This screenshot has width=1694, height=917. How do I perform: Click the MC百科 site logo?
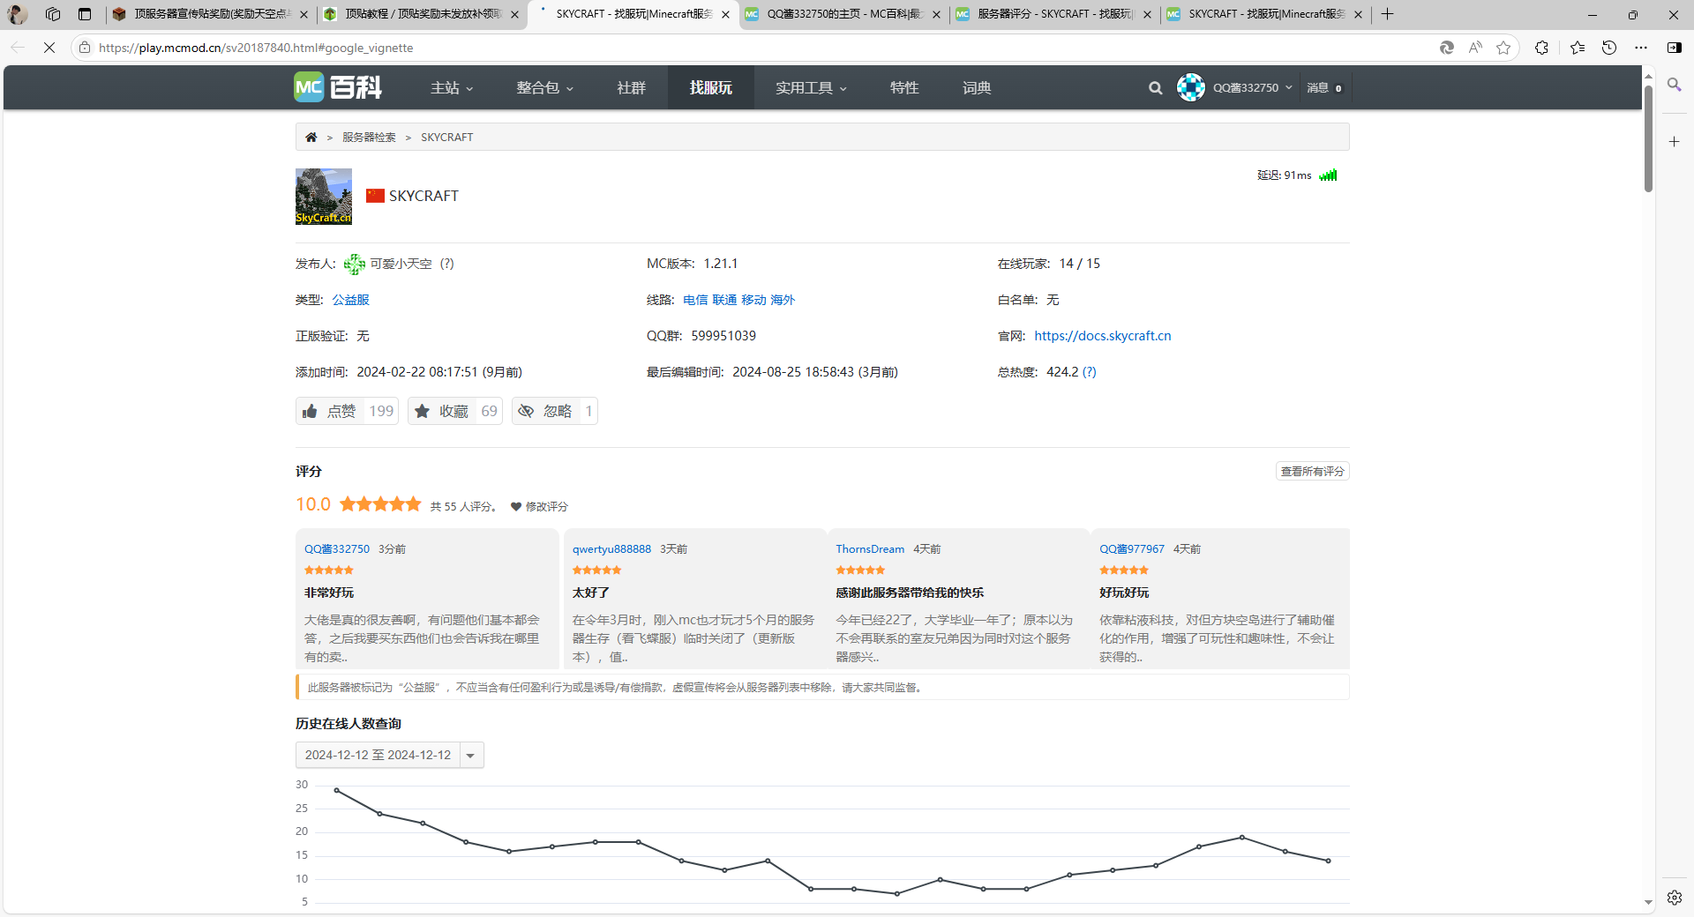pos(338,87)
